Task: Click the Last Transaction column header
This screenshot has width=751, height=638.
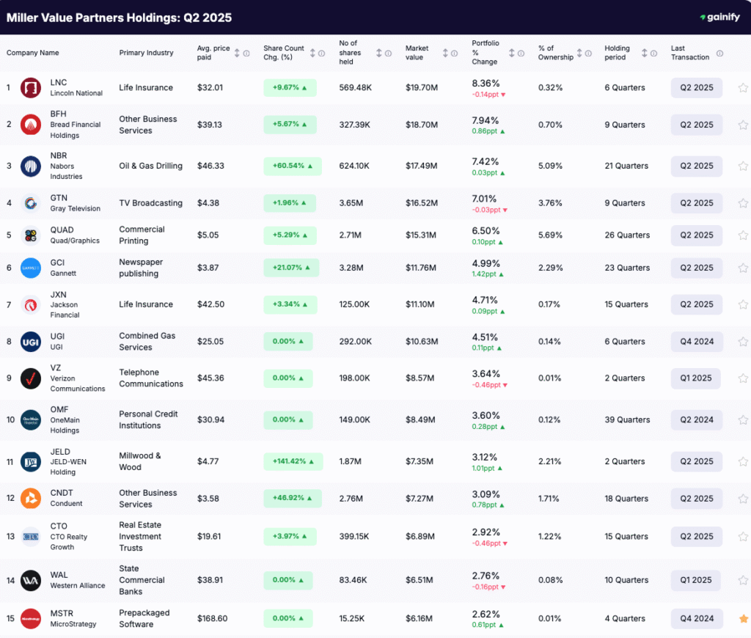Action: tap(689, 53)
